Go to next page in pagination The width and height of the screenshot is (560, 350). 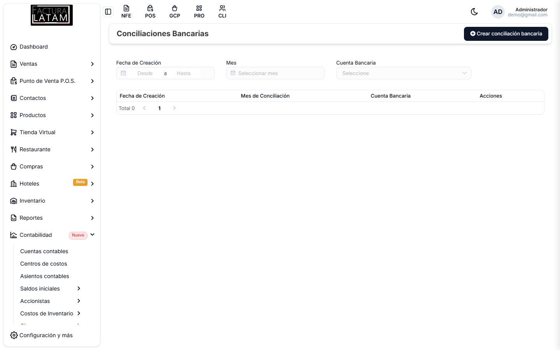tap(174, 108)
